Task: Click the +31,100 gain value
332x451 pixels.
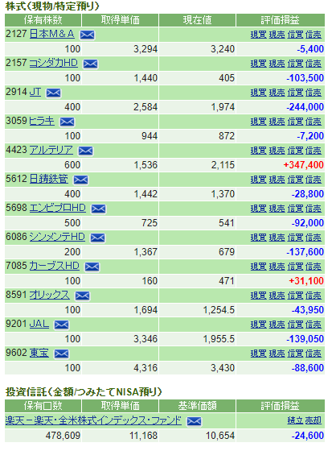Action: (x=306, y=281)
